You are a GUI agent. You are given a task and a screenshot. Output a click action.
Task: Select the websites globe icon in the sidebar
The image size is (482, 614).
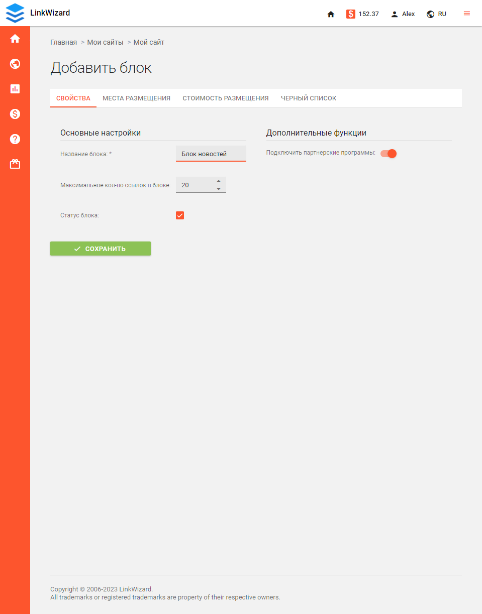point(15,64)
